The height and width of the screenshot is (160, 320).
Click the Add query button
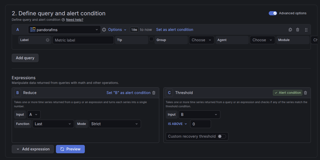(x=25, y=58)
